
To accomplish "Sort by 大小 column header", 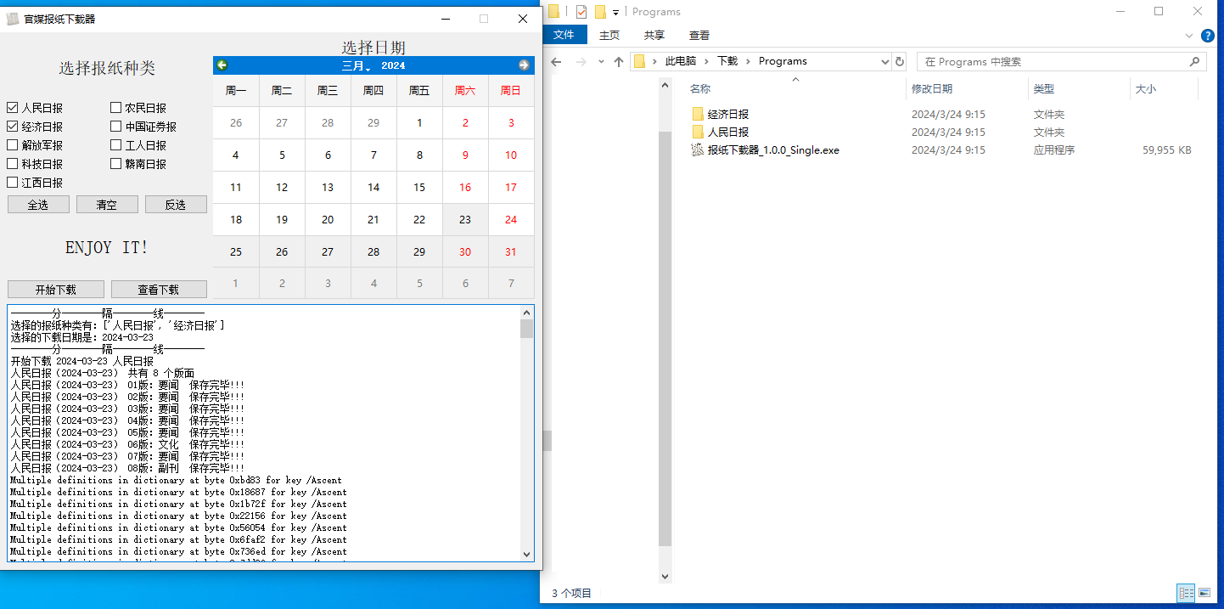I will [1146, 88].
